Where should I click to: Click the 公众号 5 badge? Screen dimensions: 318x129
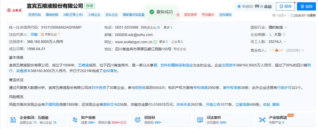coord(177,42)
